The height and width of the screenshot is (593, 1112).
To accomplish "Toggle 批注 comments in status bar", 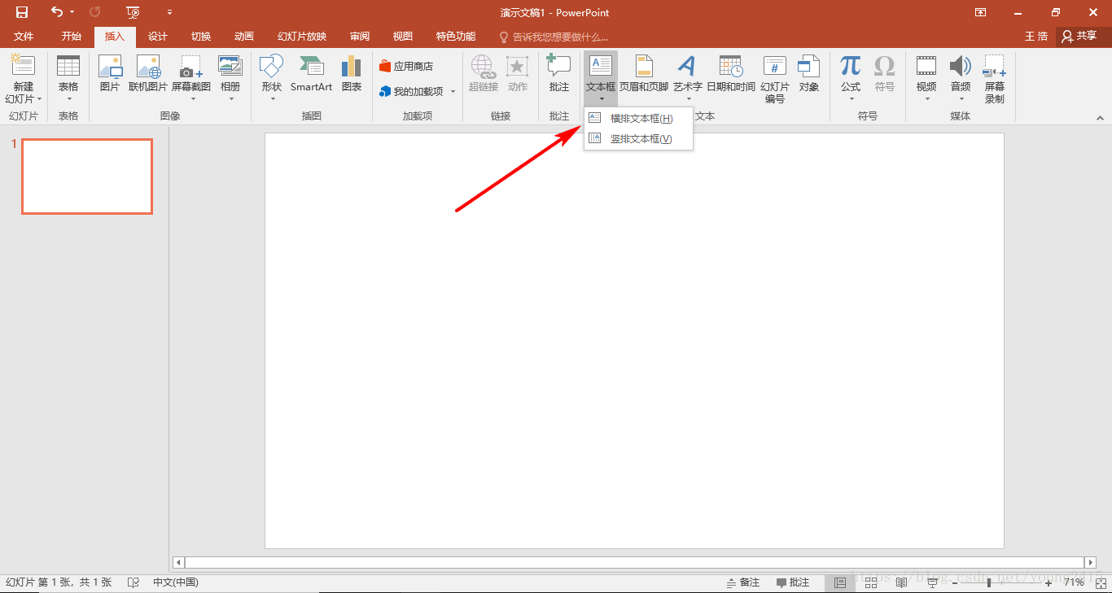I will tap(793, 582).
